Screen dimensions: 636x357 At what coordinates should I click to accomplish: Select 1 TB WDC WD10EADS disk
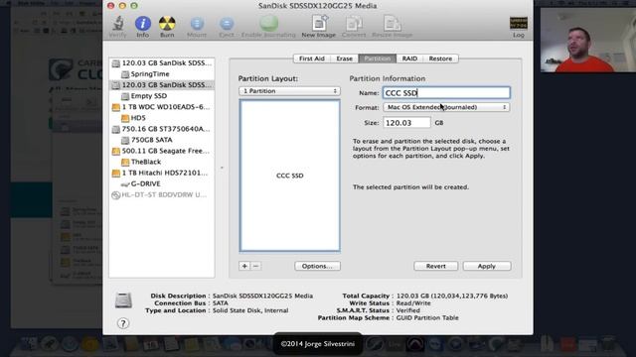click(161, 107)
